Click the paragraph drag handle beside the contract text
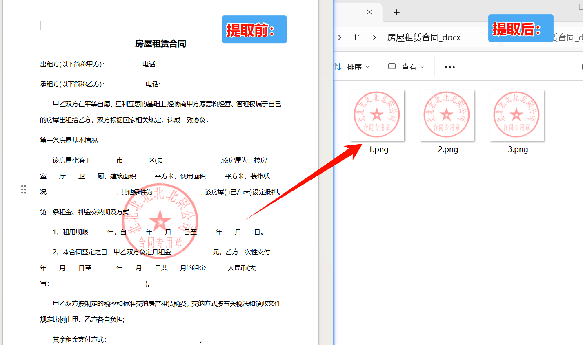This screenshot has height=345, width=583. (x=23, y=189)
